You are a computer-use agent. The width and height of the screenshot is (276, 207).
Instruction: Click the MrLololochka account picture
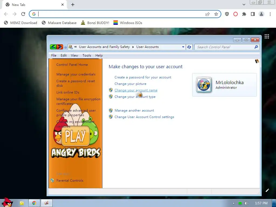click(x=204, y=85)
